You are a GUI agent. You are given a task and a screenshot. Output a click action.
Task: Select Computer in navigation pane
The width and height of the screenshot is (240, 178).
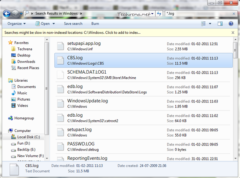point(19,131)
